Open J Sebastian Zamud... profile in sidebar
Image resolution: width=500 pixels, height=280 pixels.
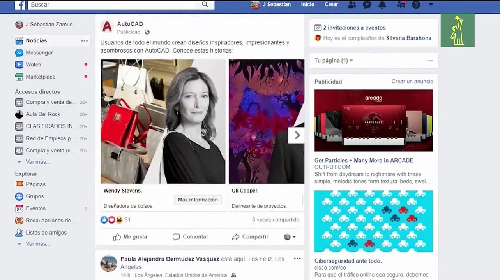coord(46,24)
